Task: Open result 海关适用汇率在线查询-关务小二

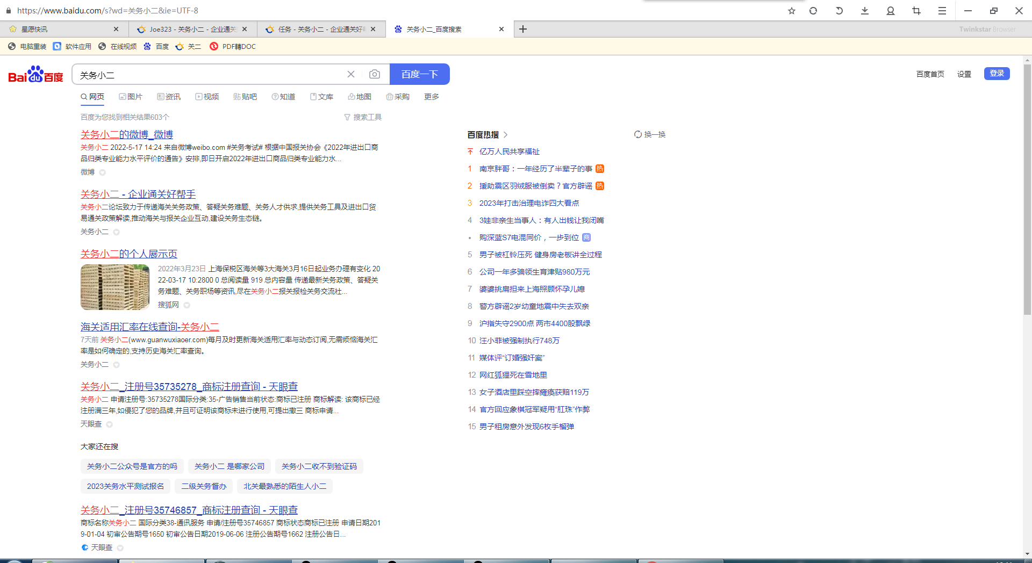Action: [150, 327]
